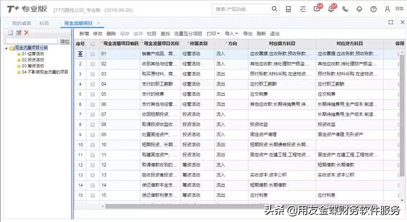Tick the checkbox for row 序号 8
The image size is (407, 222).
pyautogui.click(x=92, y=124)
